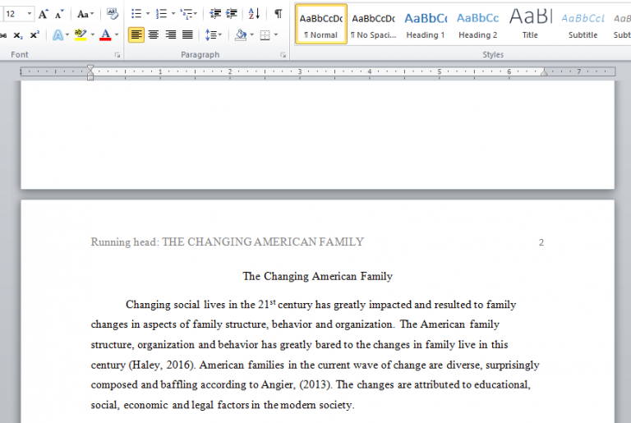Apply the Title style
631x423 pixels.
(x=530, y=24)
